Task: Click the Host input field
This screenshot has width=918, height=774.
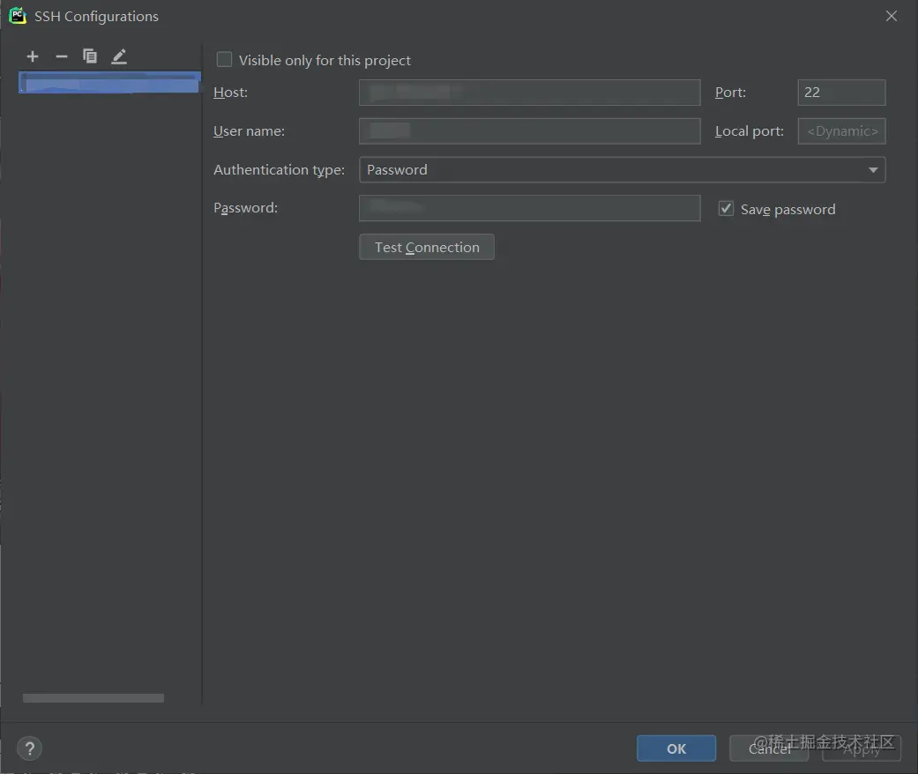Action: [529, 92]
